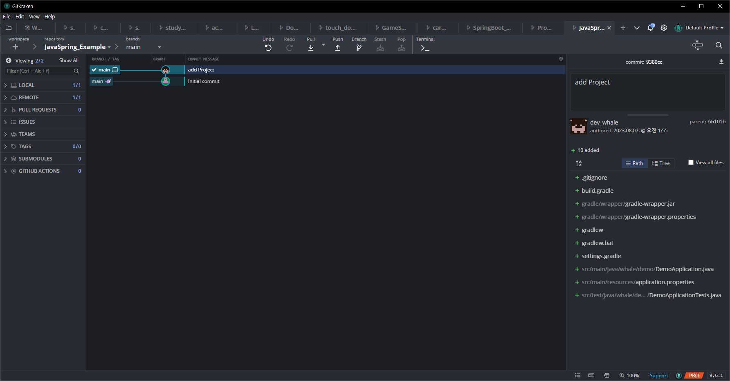This screenshot has height=381, width=730.
Task: Switch file list to Path view
Action: 635,163
